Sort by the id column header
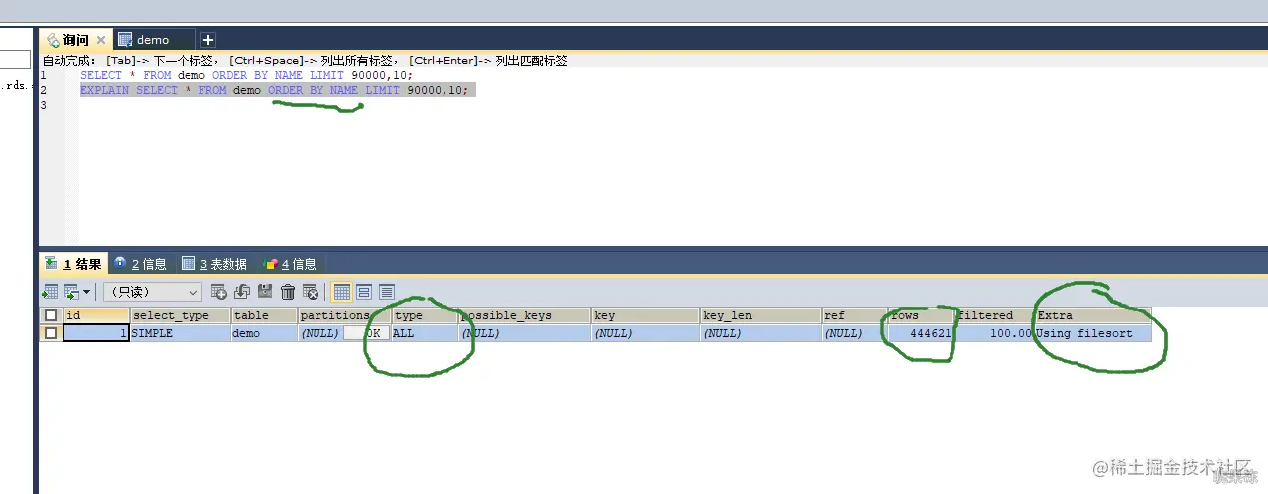 click(x=96, y=315)
